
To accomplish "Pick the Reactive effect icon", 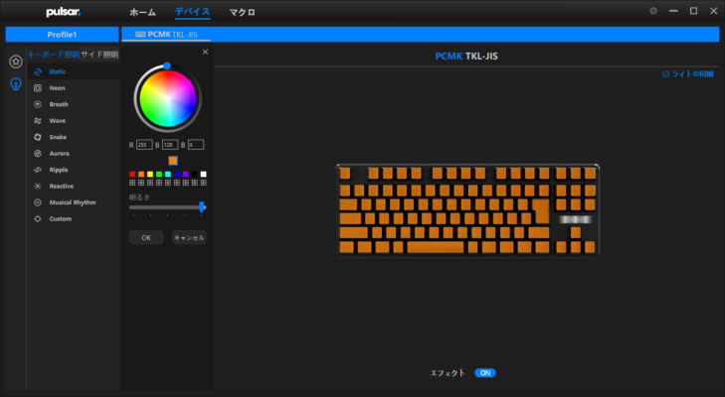I will coord(38,186).
